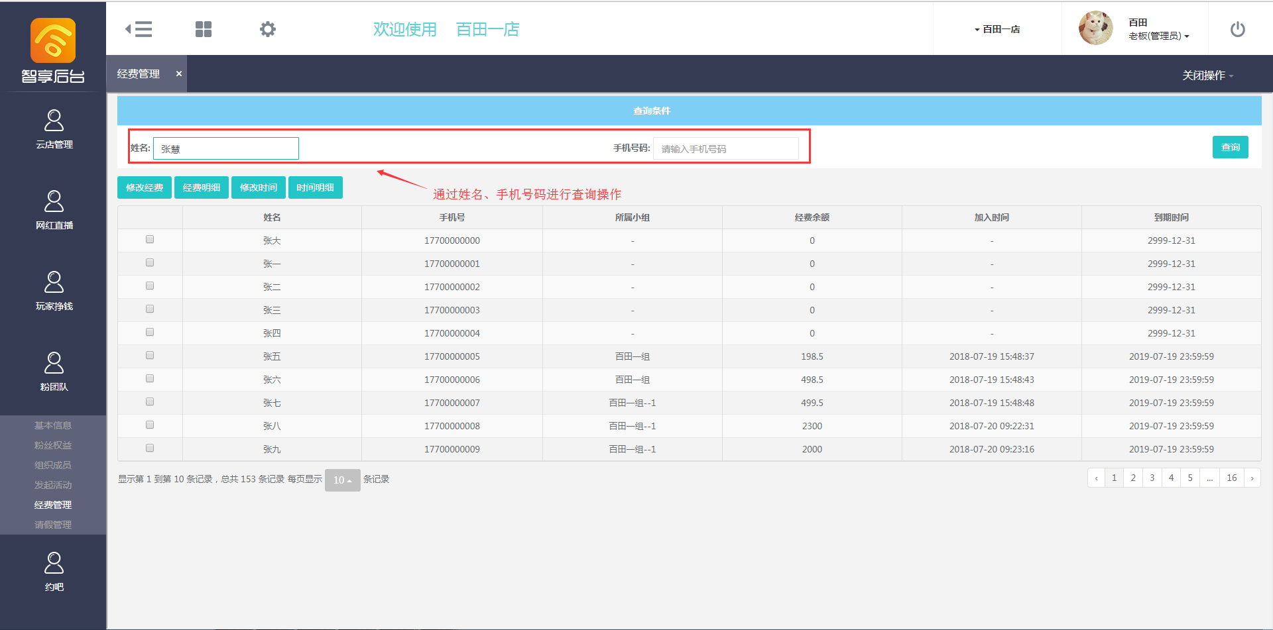Open the 百田一店 store dropdown

[997, 29]
